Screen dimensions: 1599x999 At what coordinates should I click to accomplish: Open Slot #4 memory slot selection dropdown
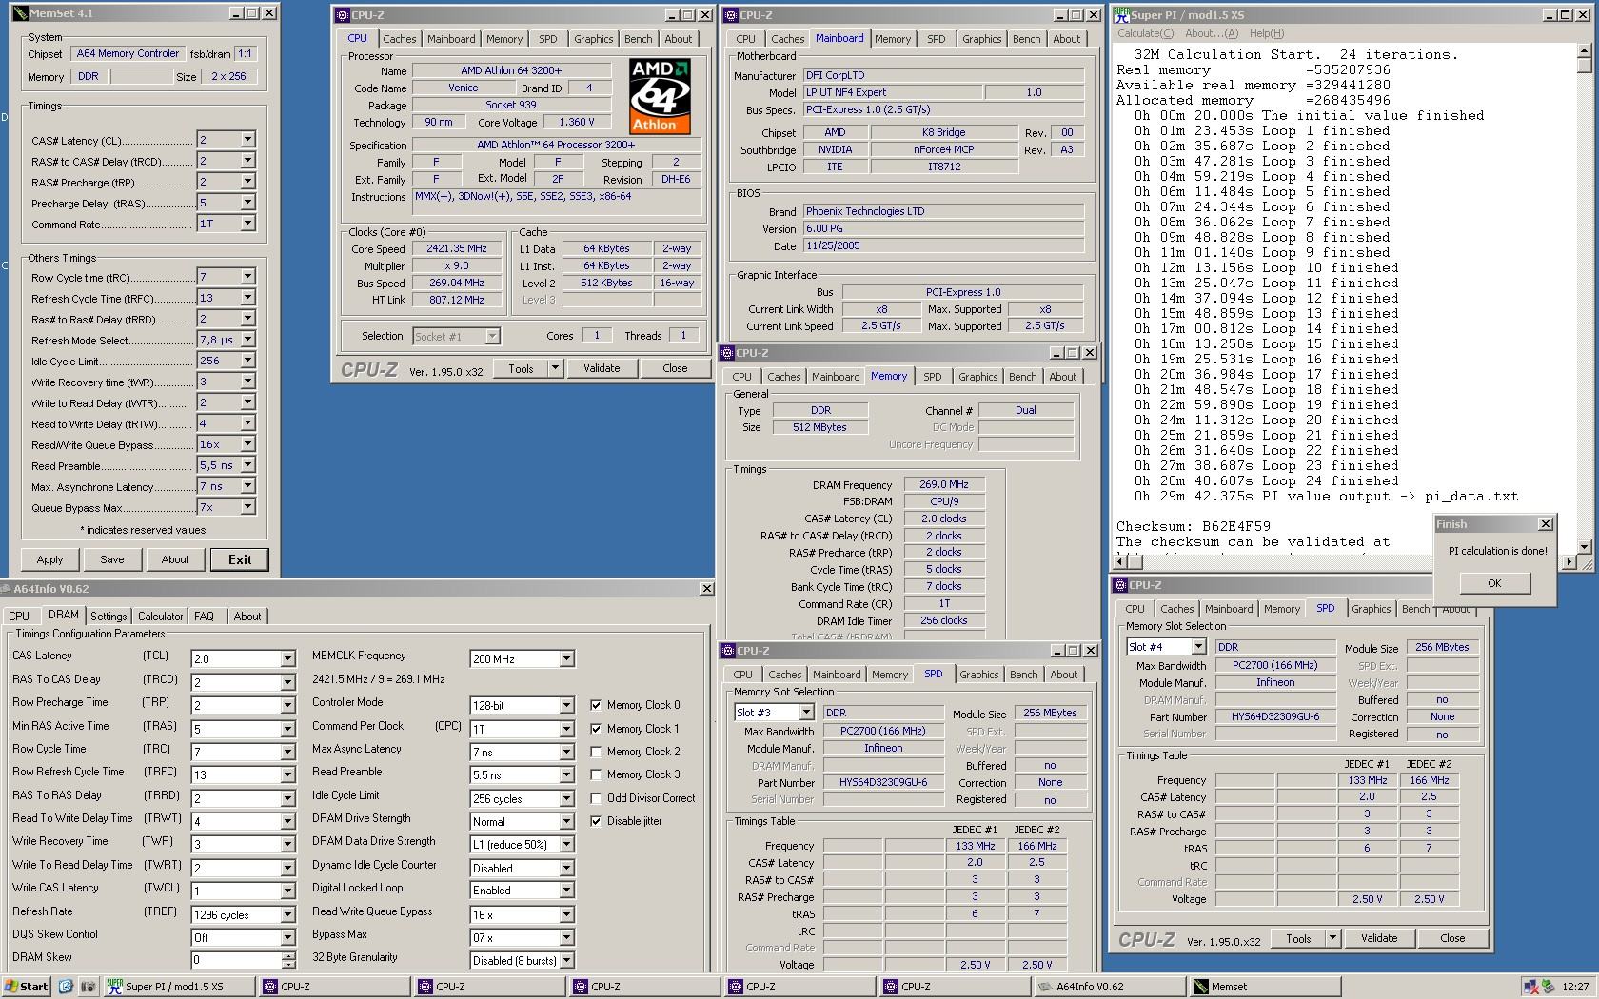pos(1198,647)
